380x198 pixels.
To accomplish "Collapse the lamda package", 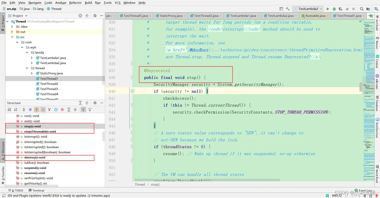I will pyautogui.click(x=27, y=53).
